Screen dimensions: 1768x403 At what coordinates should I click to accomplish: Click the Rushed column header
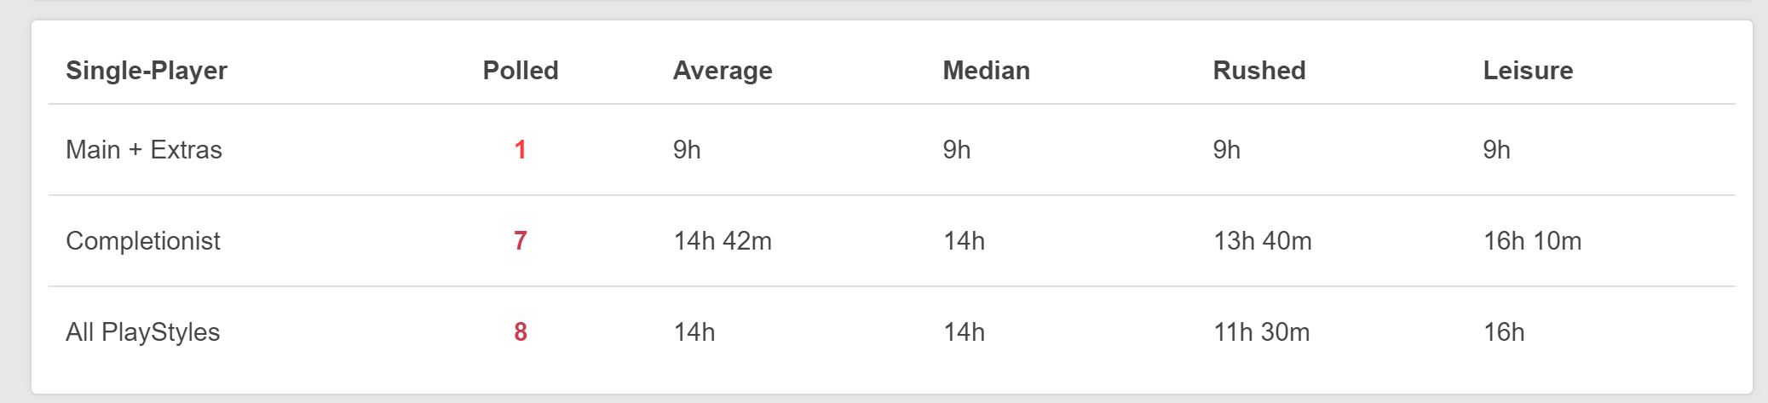(1258, 71)
